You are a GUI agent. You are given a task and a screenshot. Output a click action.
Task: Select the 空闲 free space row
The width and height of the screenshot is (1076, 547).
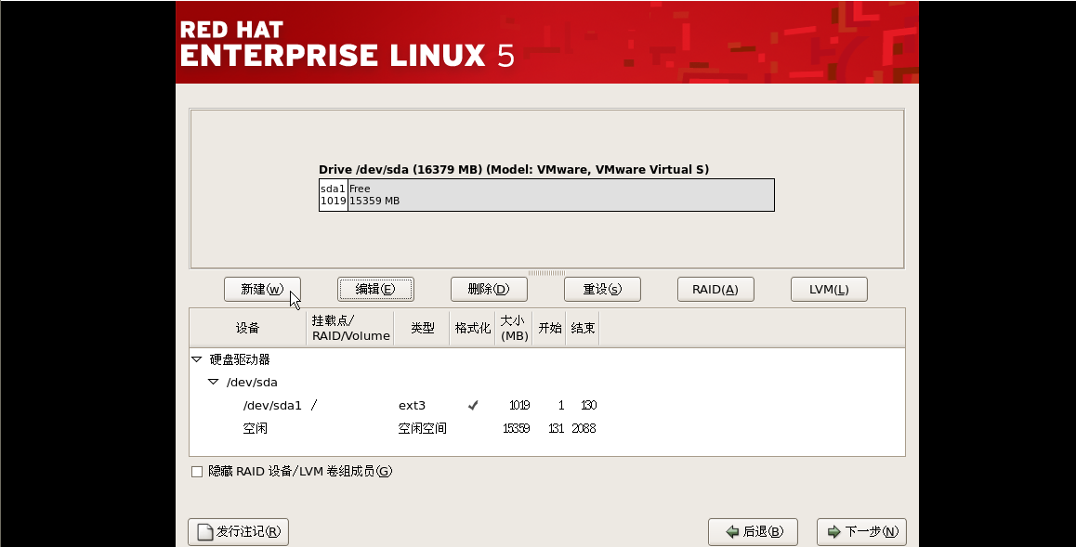pos(256,428)
